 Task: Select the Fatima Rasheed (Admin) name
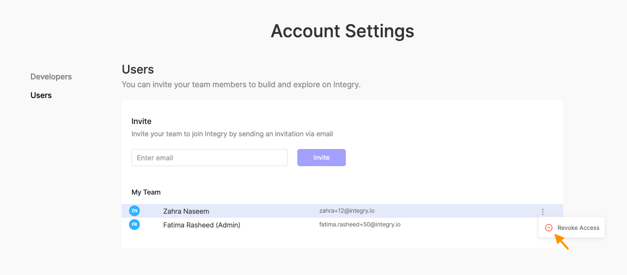(202, 225)
